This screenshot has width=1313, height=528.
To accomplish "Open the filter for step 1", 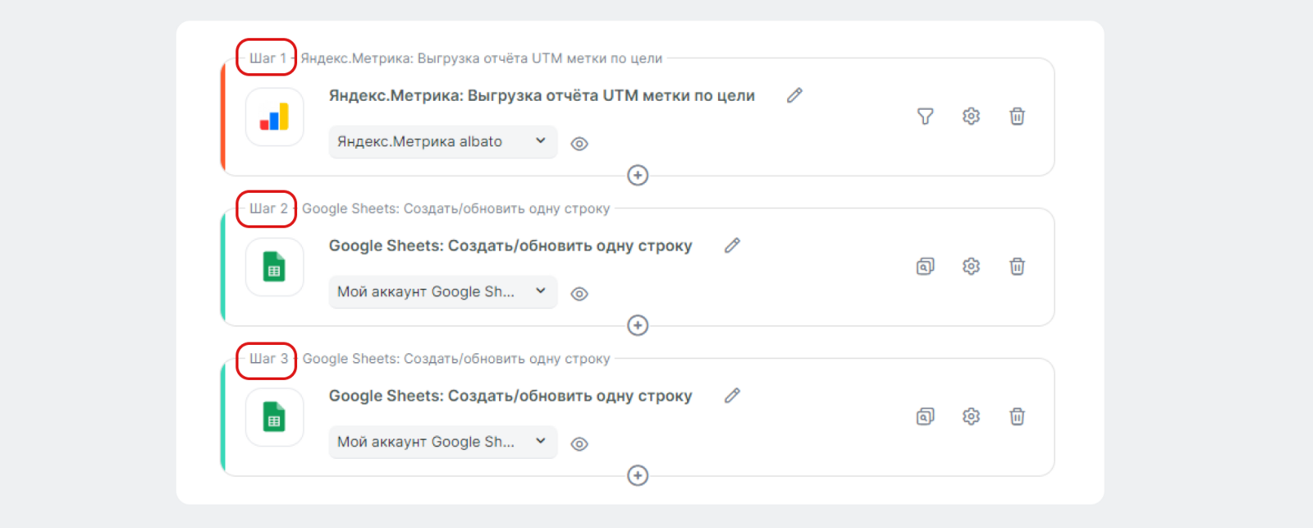I will tap(925, 117).
